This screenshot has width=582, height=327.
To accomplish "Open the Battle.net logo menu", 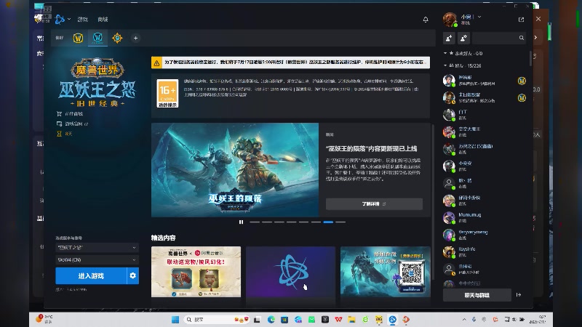I will pos(63,20).
